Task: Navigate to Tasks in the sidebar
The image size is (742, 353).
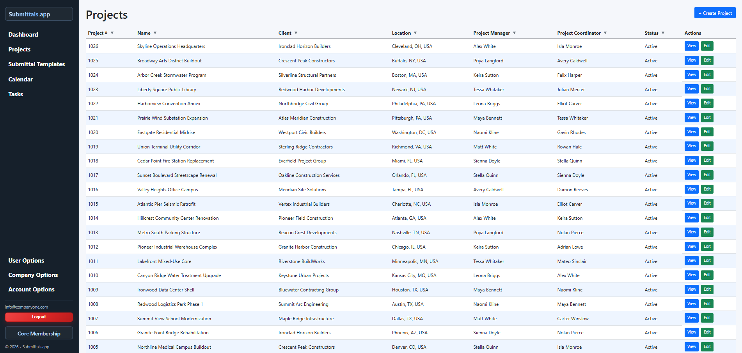Action: (16, 94)
